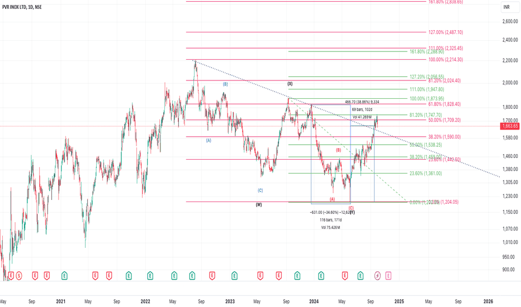Click the red earnings marker just before Sep 2023
521x307 pixels.
click(x=279, y=276)
